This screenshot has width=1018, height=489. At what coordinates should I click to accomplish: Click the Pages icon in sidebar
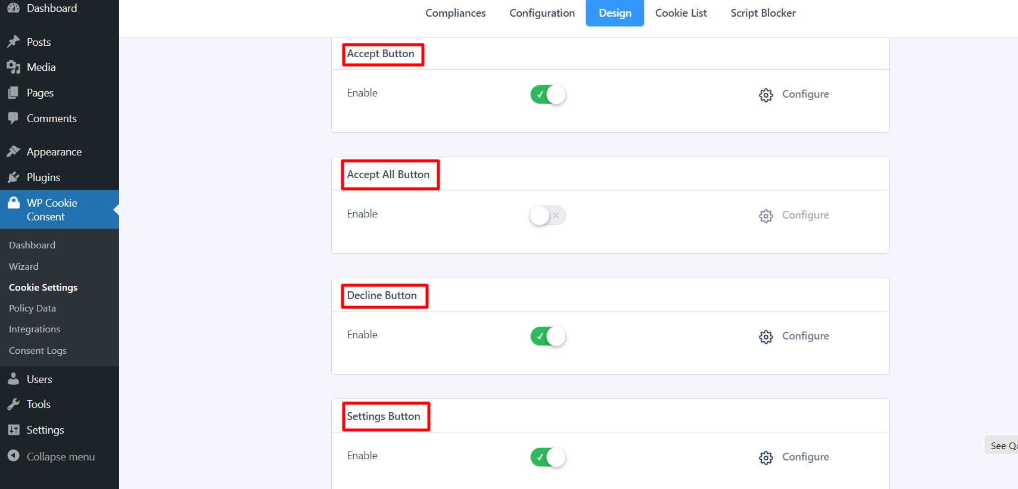(13, 93)
